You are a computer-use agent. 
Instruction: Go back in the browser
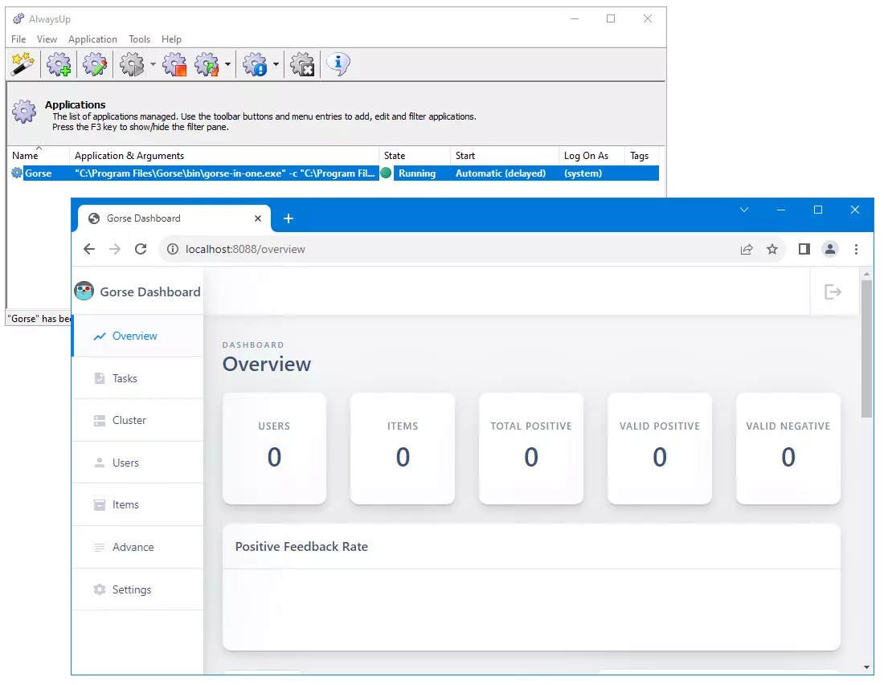89,249
